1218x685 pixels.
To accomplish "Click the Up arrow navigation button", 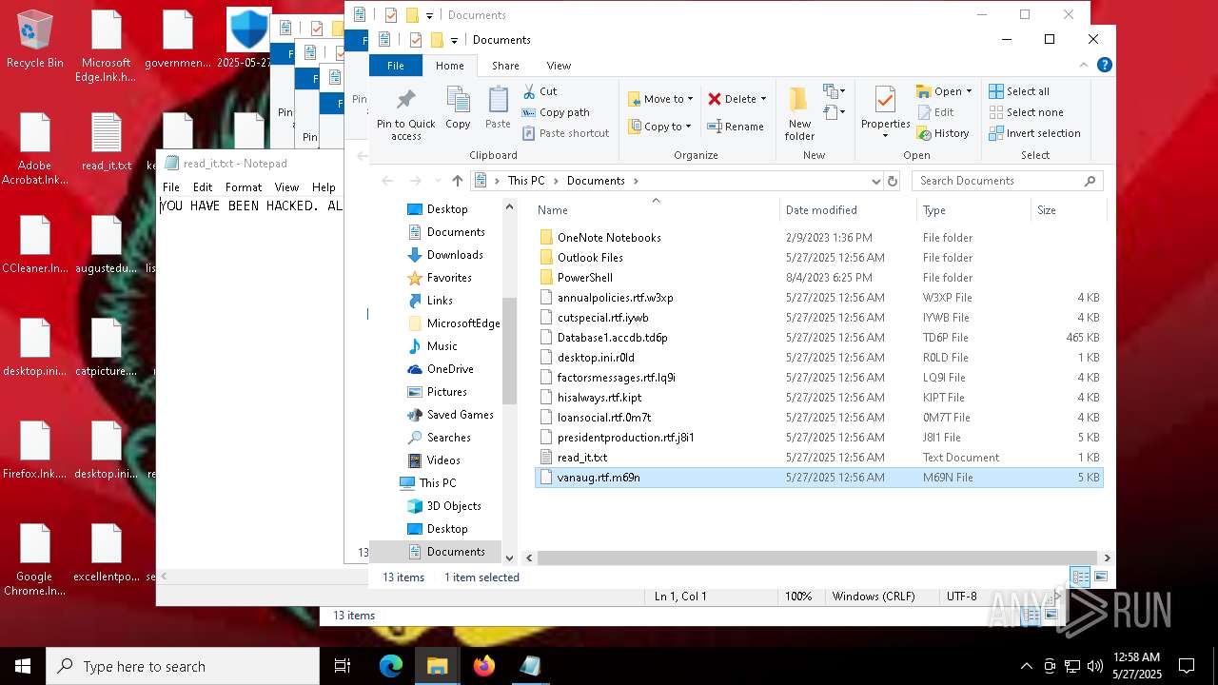I will click(458, 181).
